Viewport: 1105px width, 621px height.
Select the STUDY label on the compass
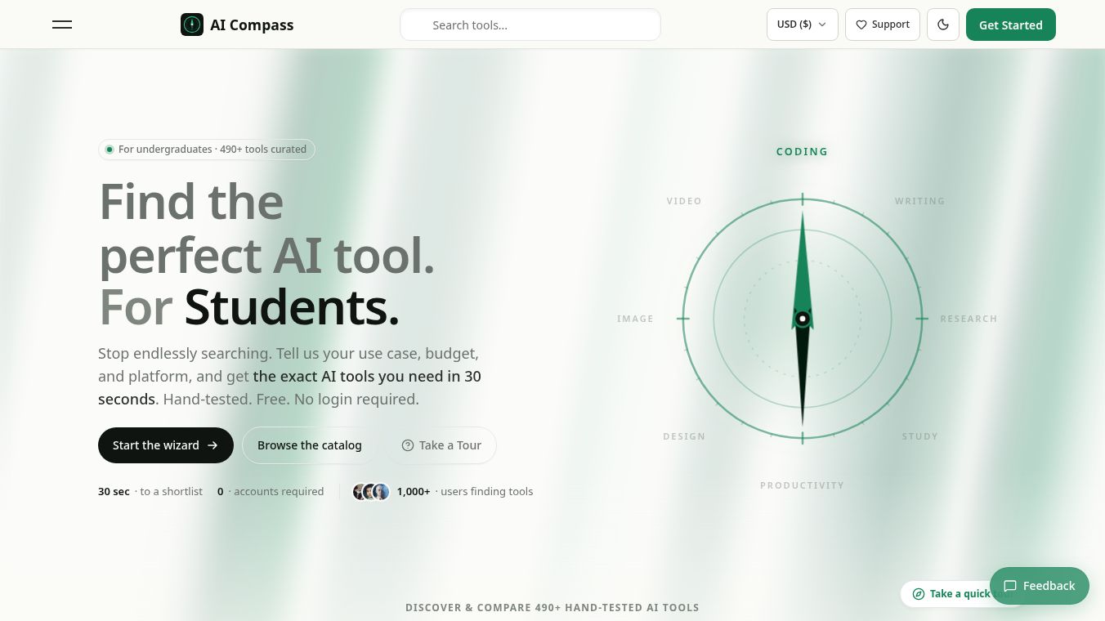[x=920, y=436]
